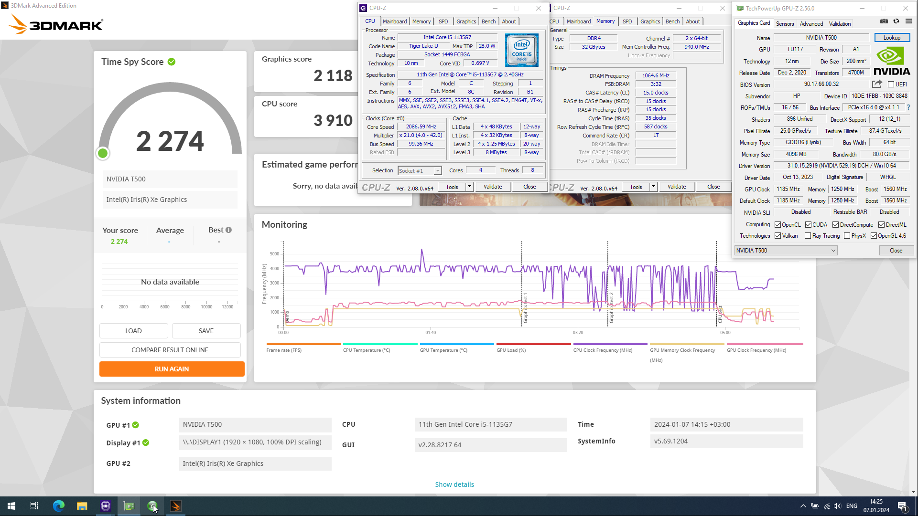Screen dimensions: 918x516
Task: Open the Graphics tab in the CPU-Z Memory window
Action: click(x=650, y=21)
